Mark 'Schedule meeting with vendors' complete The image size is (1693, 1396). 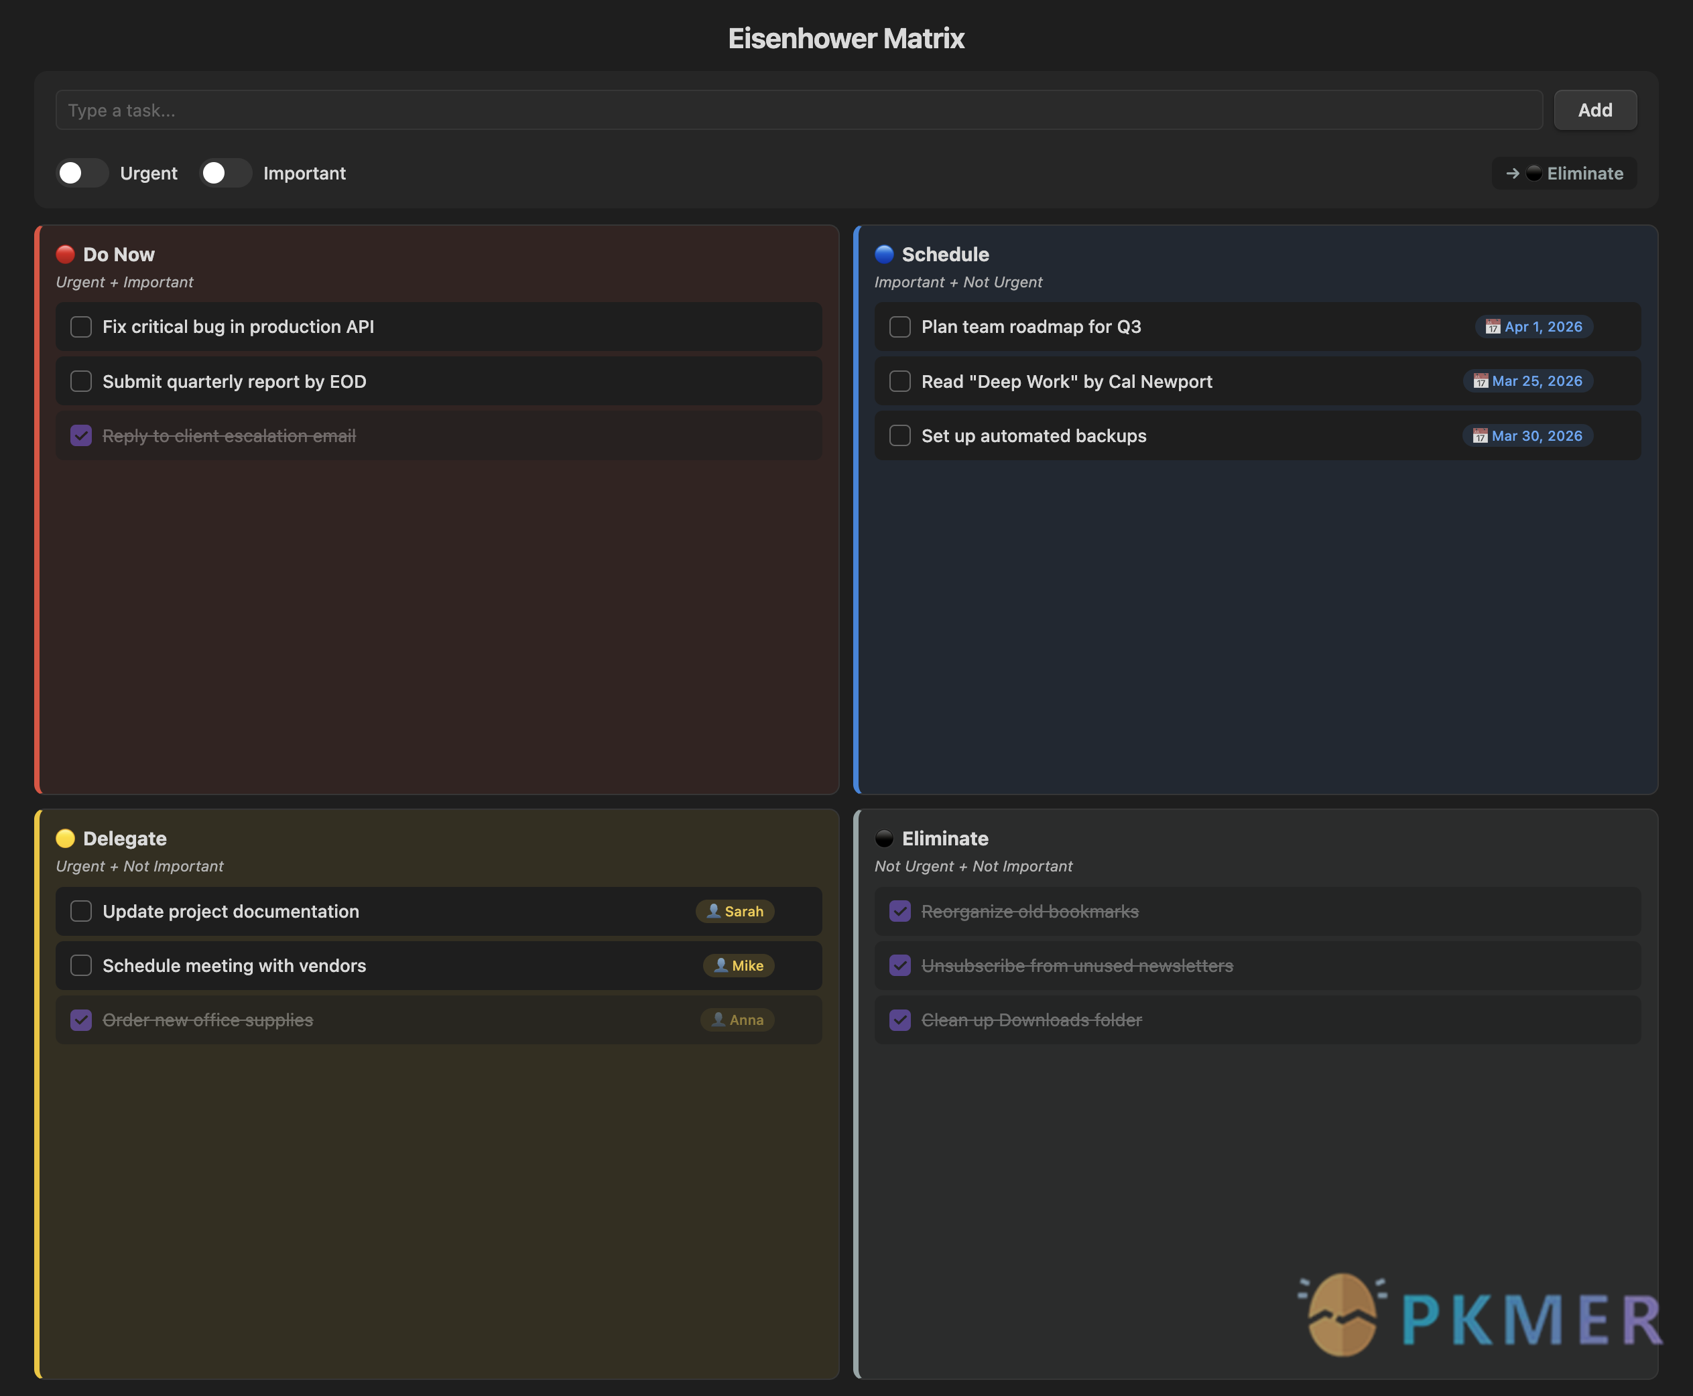80,965
